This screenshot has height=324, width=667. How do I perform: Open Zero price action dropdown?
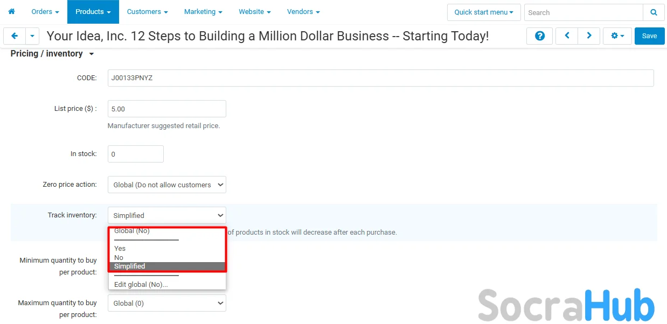pos(166,185)
